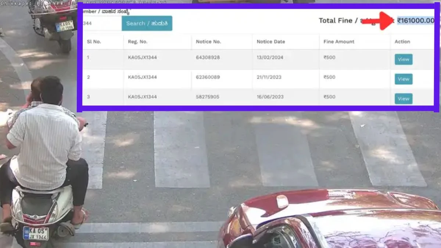This screenshot has width=441, height=248.
Task: Click notice date 16/06/2023
Action: (270, 97)
